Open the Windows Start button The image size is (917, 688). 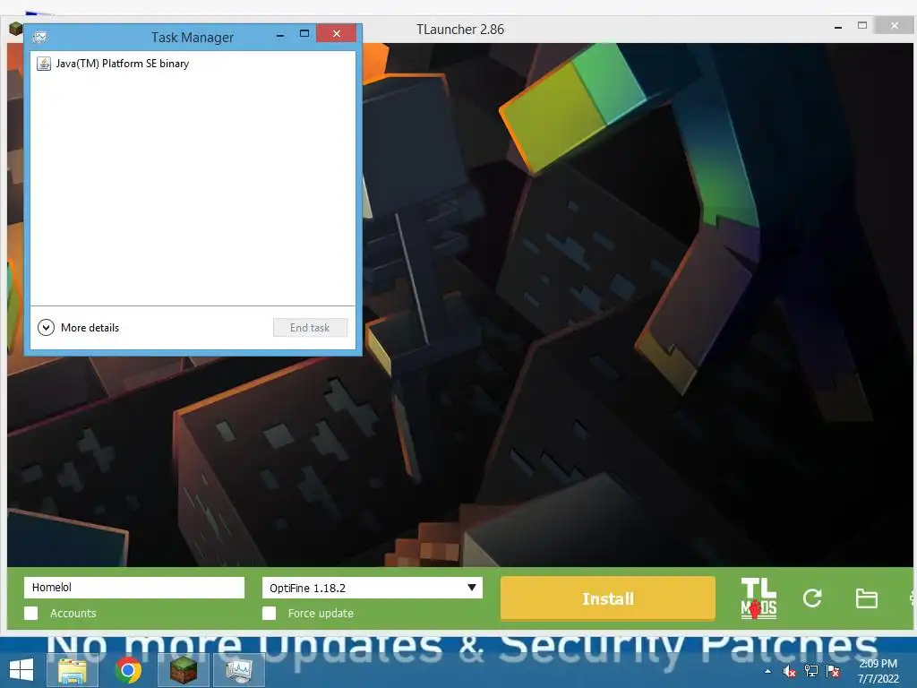(x=21, y=670)
